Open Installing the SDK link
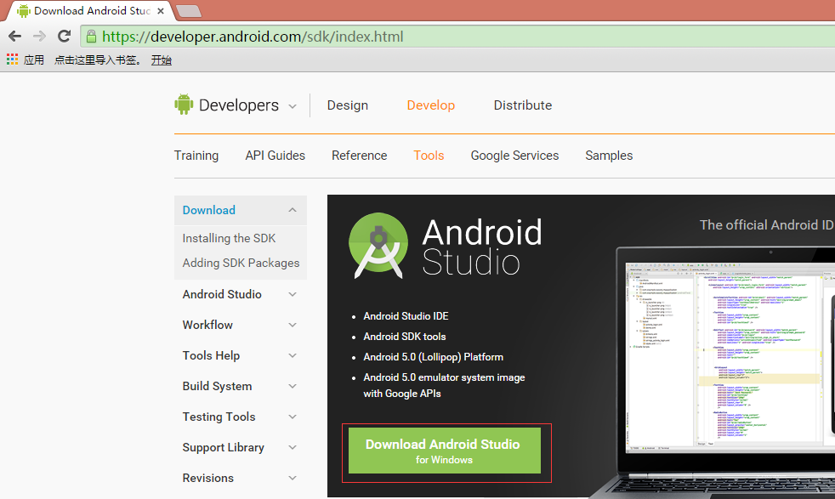The width and height of the screenshot is (835, 499). pyautogui.click(x=229, y=238)
